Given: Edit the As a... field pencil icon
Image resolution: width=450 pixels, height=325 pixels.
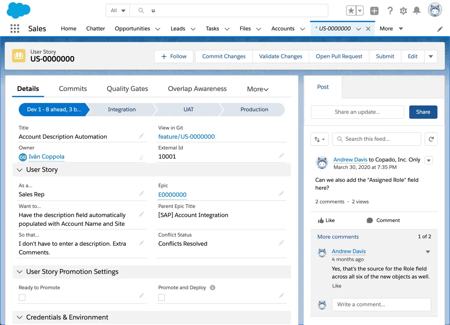Looking at the screenshot, I should (x=142, y=193).
